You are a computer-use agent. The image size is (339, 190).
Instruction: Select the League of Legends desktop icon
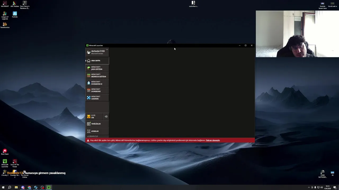[5, 16]
